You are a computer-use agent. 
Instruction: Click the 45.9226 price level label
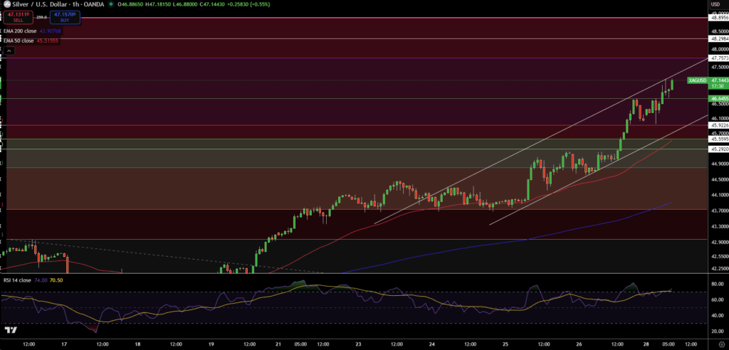(715, 125)
